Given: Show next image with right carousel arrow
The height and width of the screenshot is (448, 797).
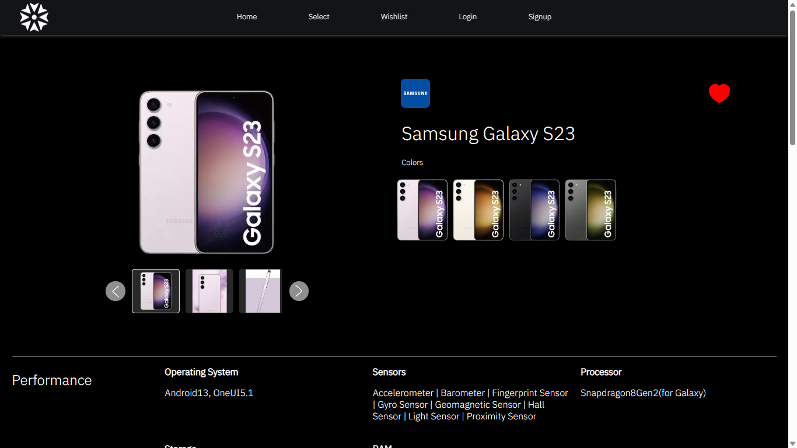Looking at the screenshot, I should click(x=299, y=291).
